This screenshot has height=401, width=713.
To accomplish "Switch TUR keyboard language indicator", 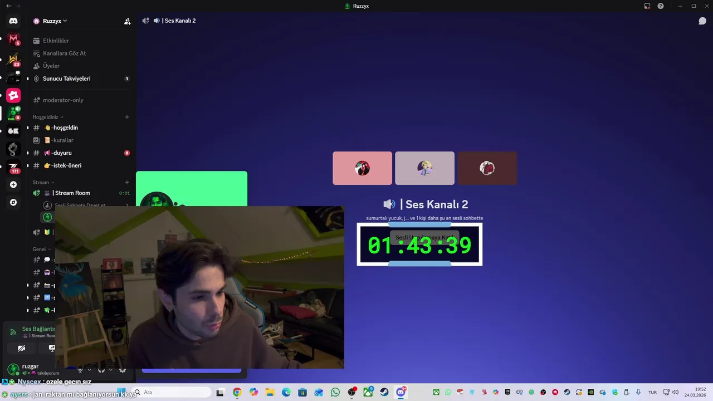I will click(652, 393).
